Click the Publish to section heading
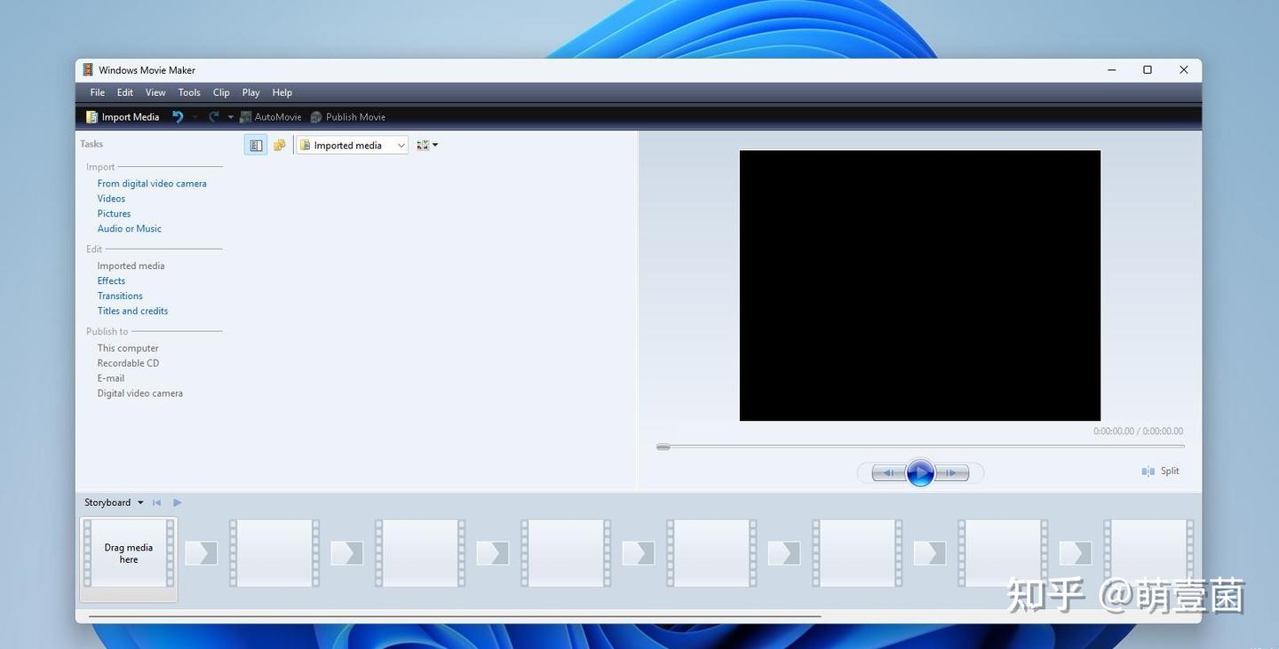Viewport: 1279px width, 649px height. [107, 332]
